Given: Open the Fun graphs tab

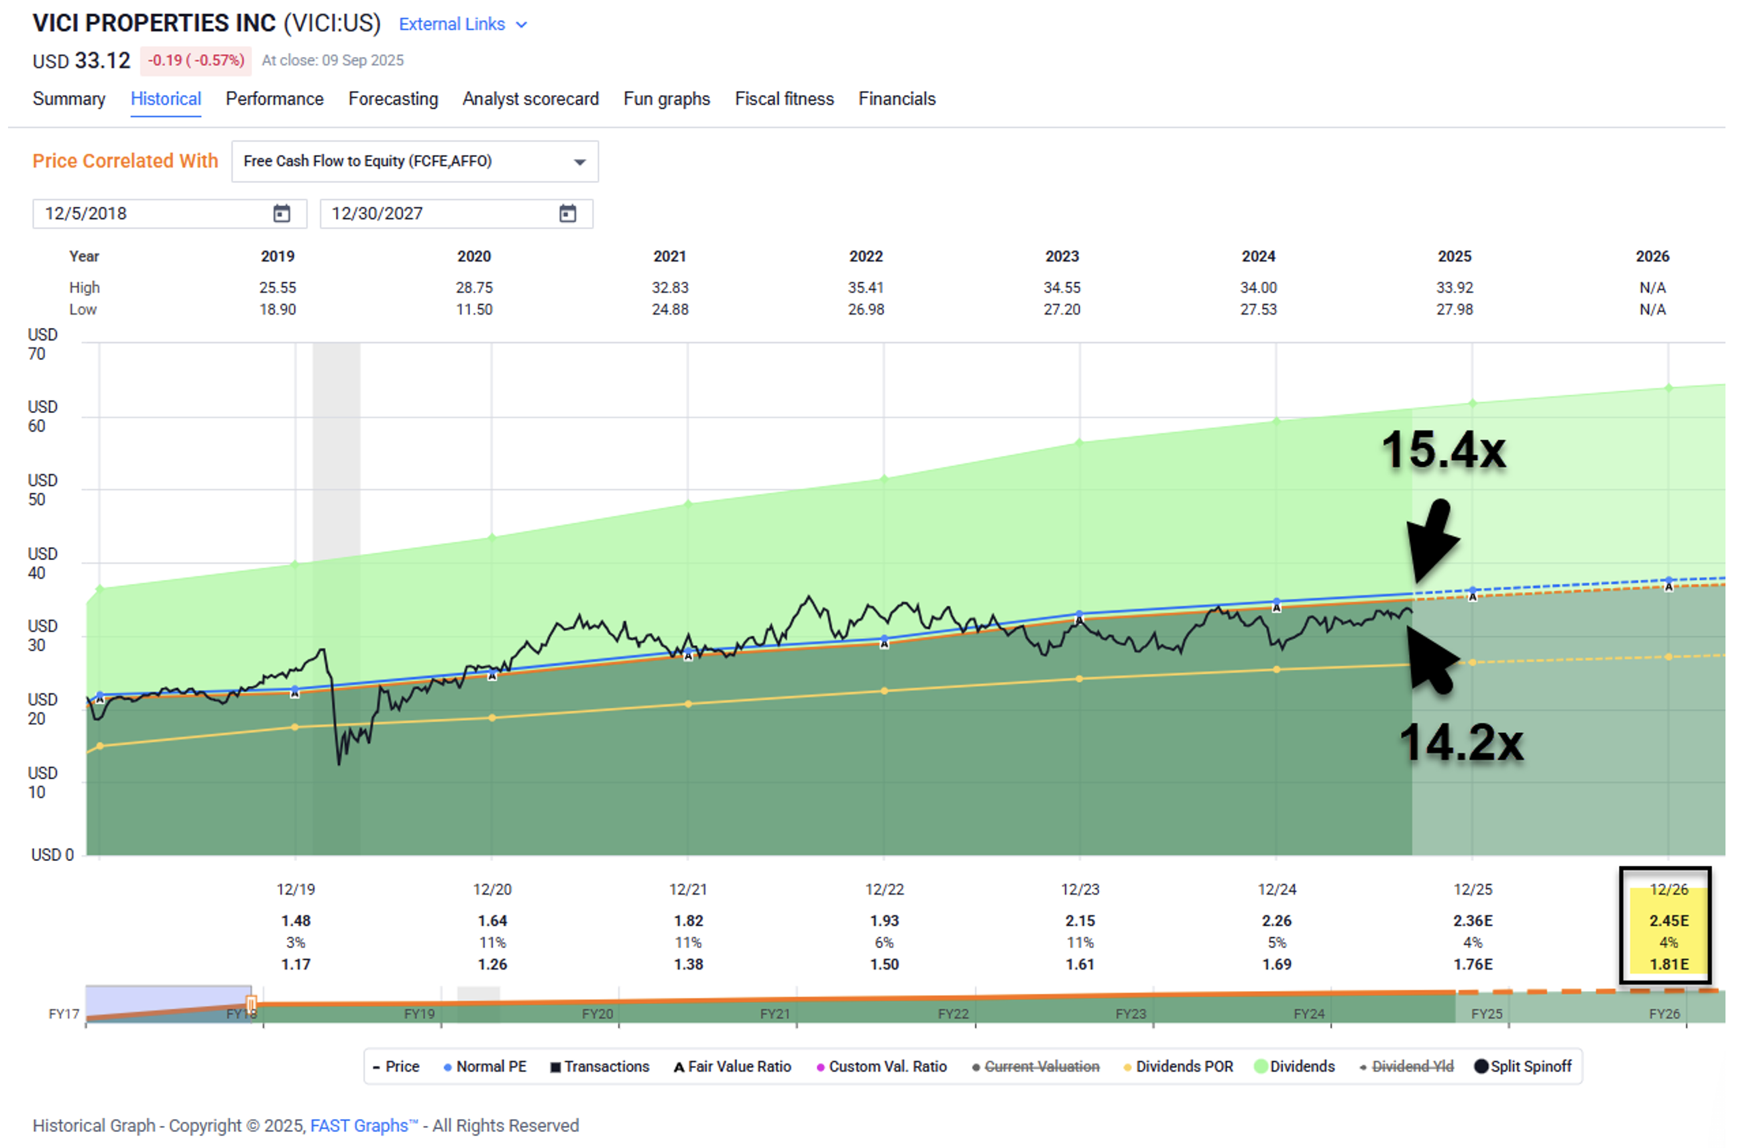Looking at the screenshot, I should coord(667,99).
